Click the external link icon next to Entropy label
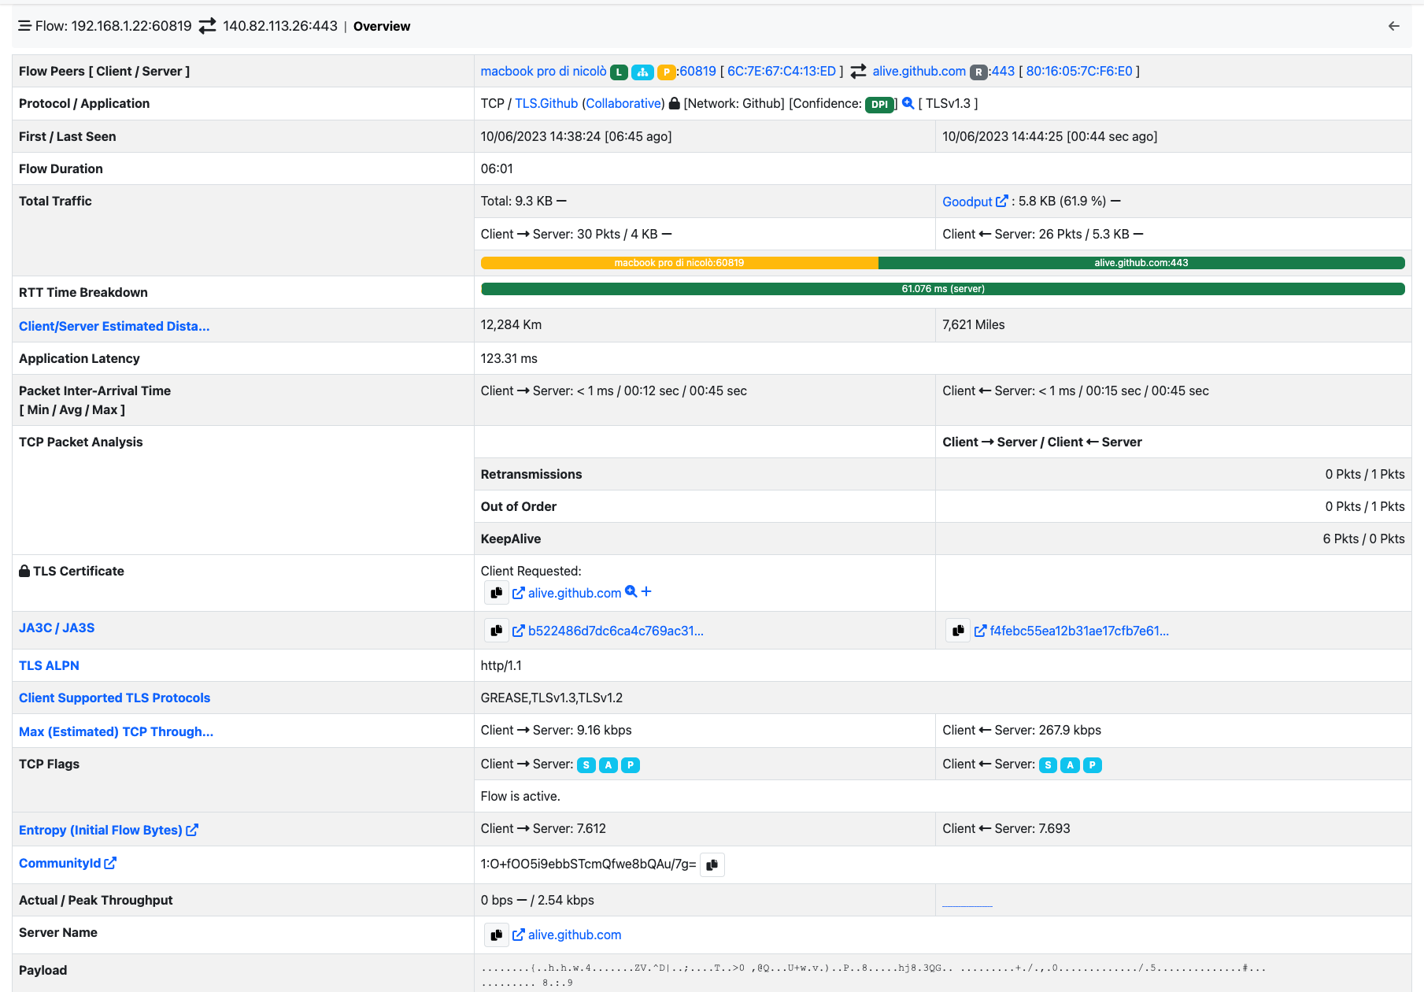This screenshot has height=992, width=1424. tap(192, 830)
